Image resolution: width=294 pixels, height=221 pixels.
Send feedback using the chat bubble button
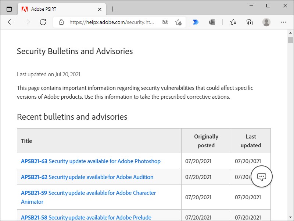(262, 176)
